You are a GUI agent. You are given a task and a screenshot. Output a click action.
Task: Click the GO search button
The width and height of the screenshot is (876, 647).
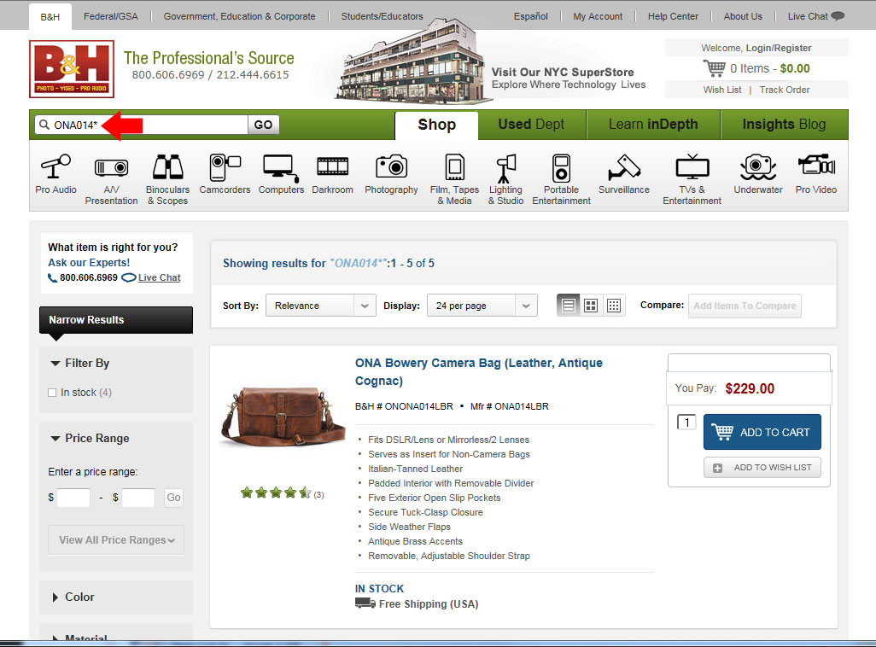coord(263,125)
